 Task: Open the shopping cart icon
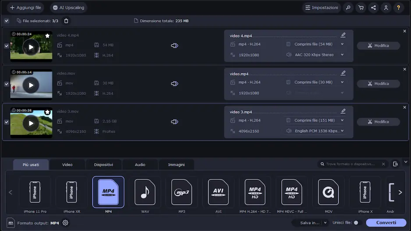click(x=361, y=8)
